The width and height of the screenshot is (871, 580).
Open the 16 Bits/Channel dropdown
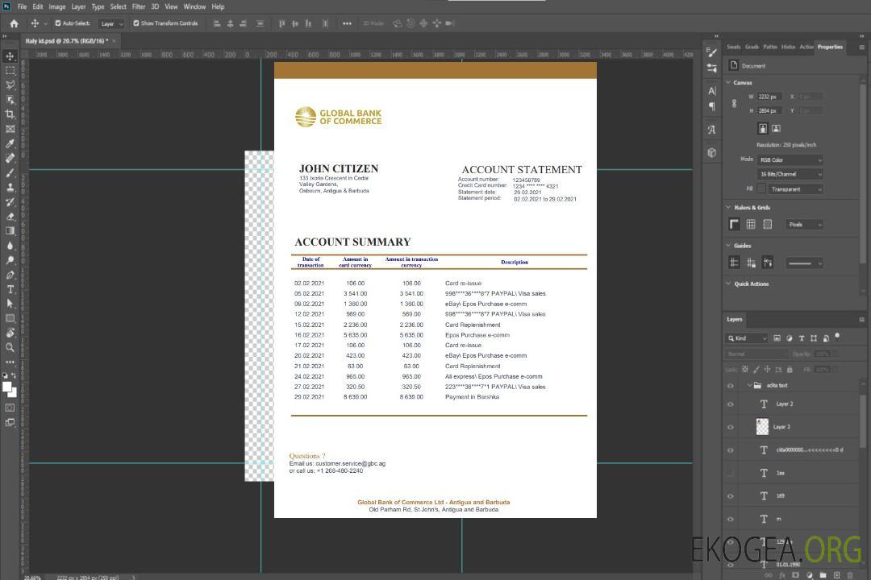pos(790,174)
